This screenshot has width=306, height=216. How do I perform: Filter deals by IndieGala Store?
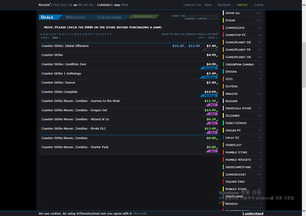click(243, 108)
